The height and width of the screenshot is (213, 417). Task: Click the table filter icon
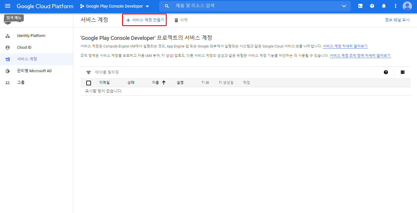click(89, 72)
